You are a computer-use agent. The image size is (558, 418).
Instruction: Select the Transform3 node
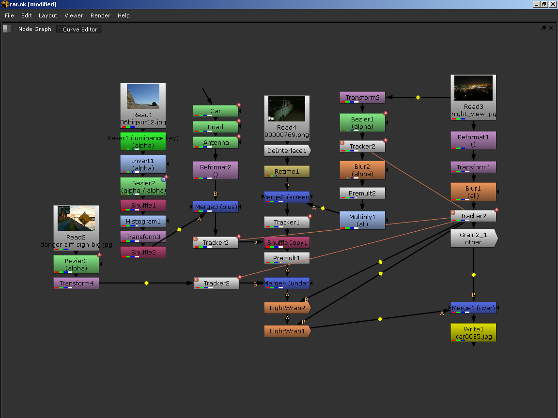click(143, 237)
